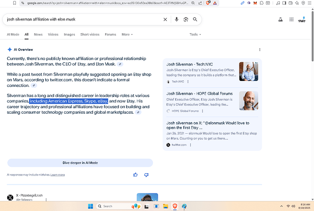Click source link chip after 'connection.'
This screenshot has width=314, height=211.
click(34, 85)
